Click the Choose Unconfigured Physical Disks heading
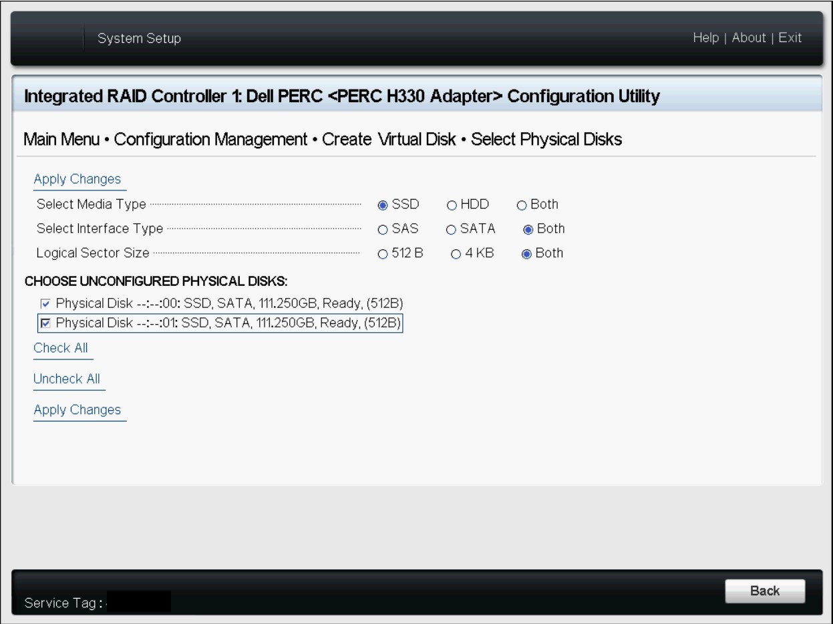833x624 pixels. tap(156, 280)
